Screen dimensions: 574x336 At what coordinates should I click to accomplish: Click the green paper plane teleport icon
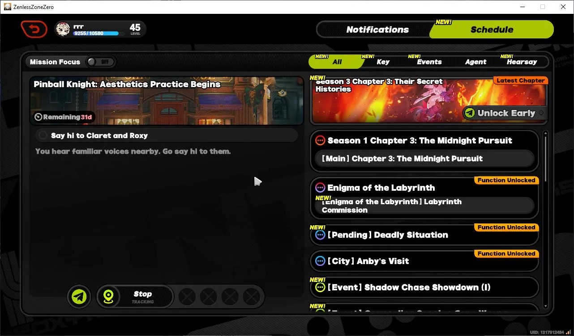click(79, 296)
